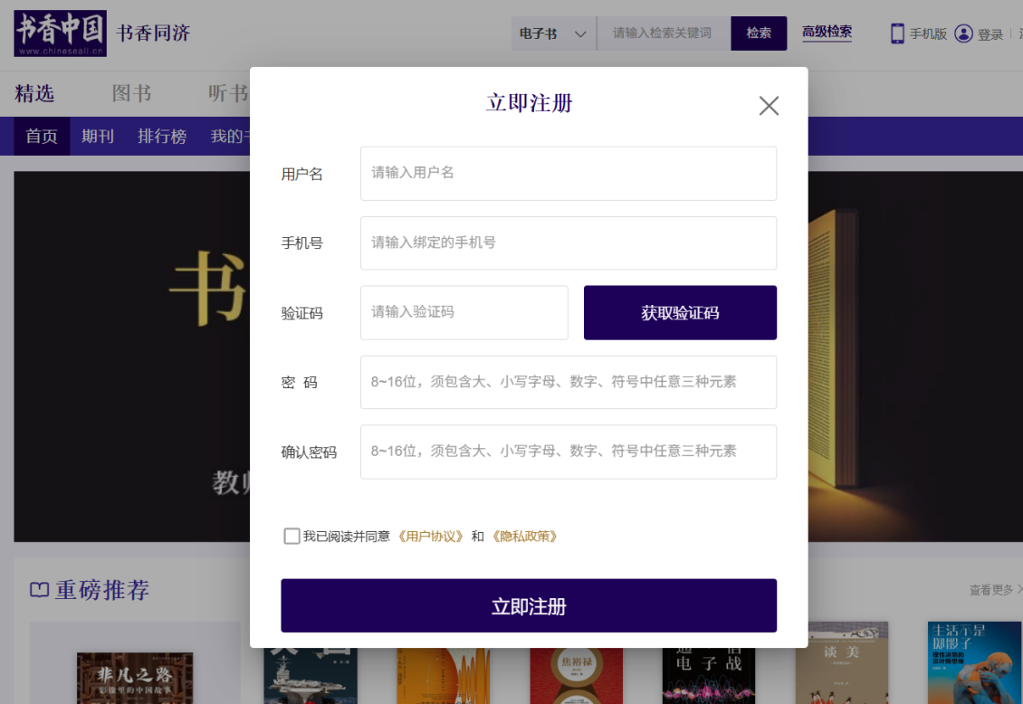Image resolution: width=1023 pixels, height=704 pixels.
Task: Switch to the 图书 tab
Action: point(131,93)
